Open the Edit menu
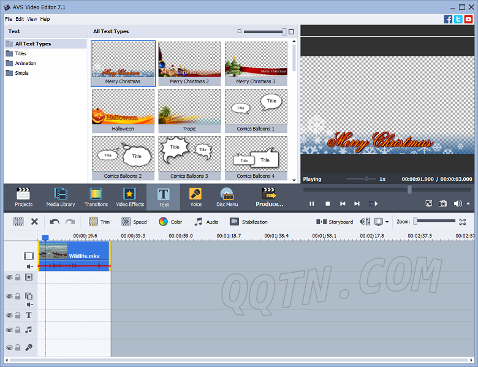The height and width of the screenshot is (367, 478). pos(20,19)
